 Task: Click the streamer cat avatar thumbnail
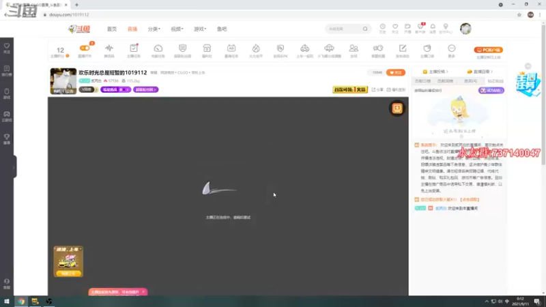pyautogui.click(x=63, y=81)
